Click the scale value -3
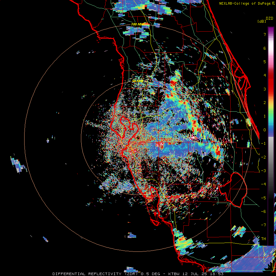Screen dimensions: 276x276 263,171
